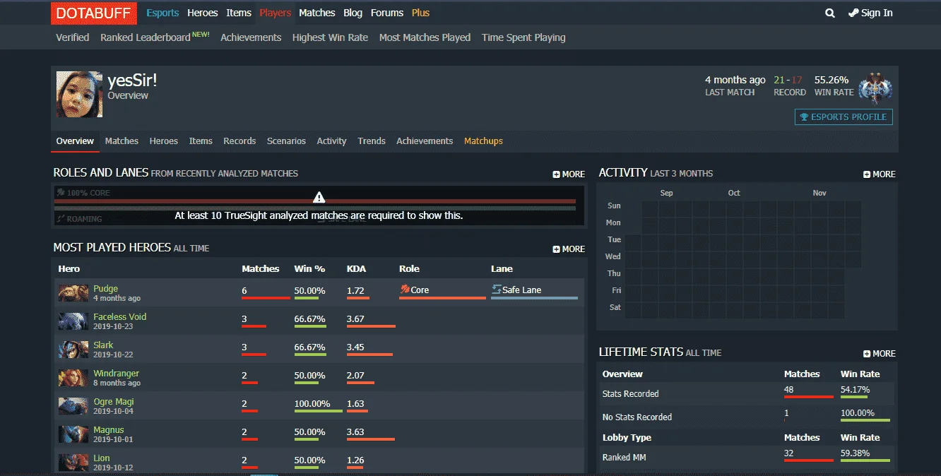Screen dimensions: 941x476
Task: Click the Steam Sign In link
Action: pyautogui.click(x=870, y=13)
